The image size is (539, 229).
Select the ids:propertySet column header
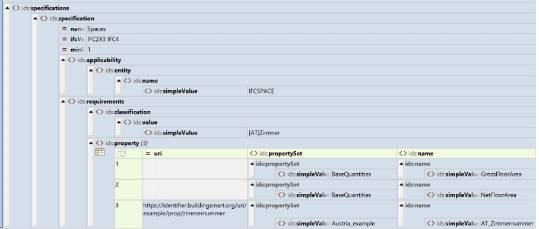pos(322,154)
